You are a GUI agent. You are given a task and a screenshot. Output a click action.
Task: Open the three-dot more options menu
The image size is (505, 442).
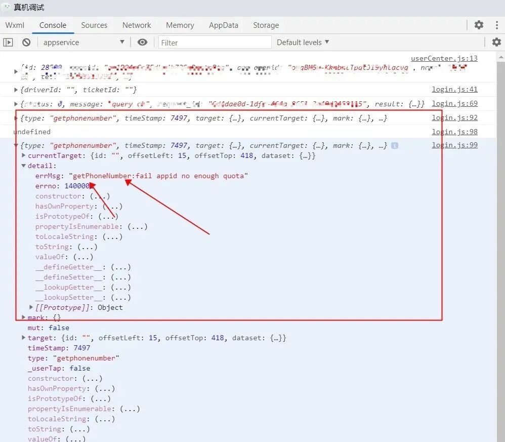click(496, 25)
